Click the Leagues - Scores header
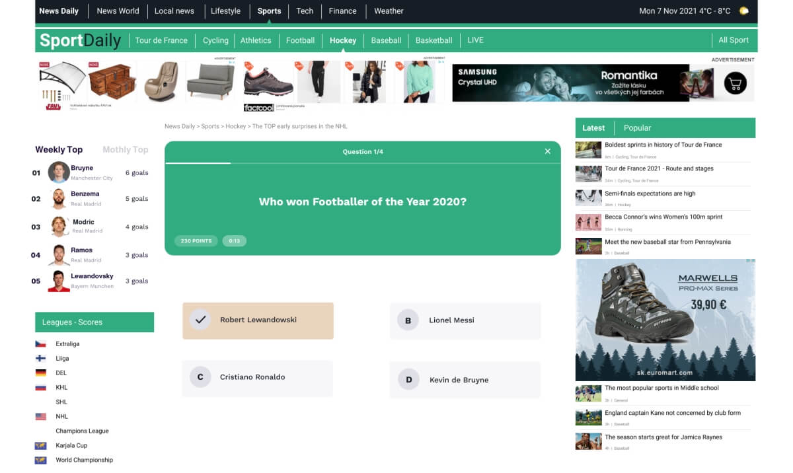 click(x=94, y=322)
